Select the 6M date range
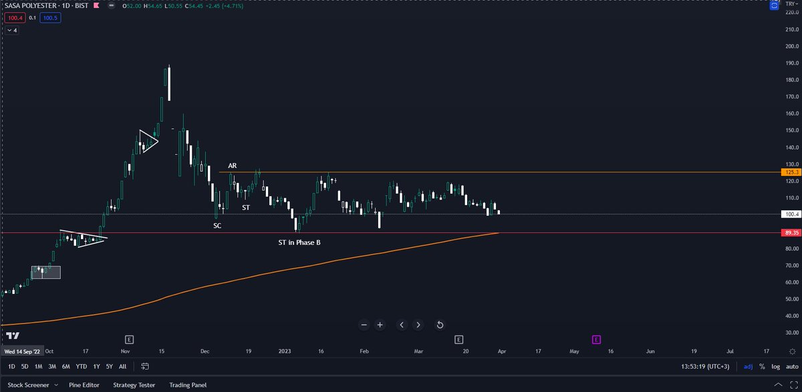 (66, 367)
